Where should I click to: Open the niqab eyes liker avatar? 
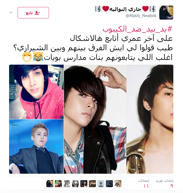coord(92,184)
